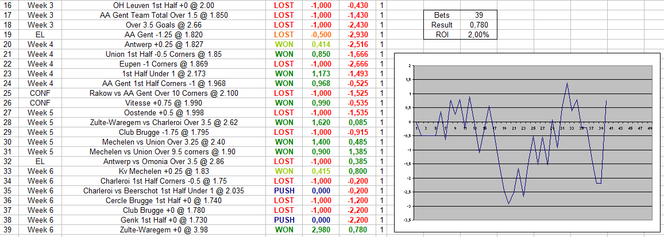Click 'Kv Mechelen +0.25 @ 1.83' cell
Viewport: 664px width, 237px height.
point(164,171)
